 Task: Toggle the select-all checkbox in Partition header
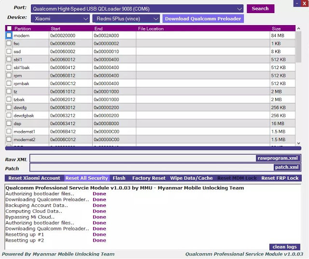pyautogui.click(x=9, y=28)
